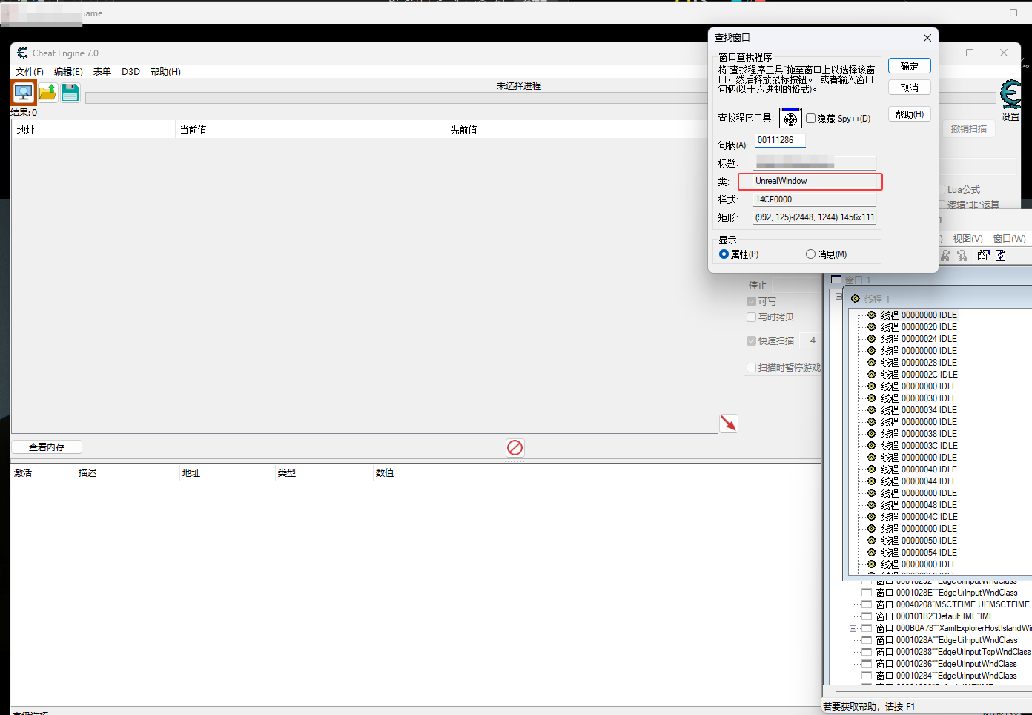Click window icon of 0001028A row
The image size is (1032, 715).
coord(867,640)
